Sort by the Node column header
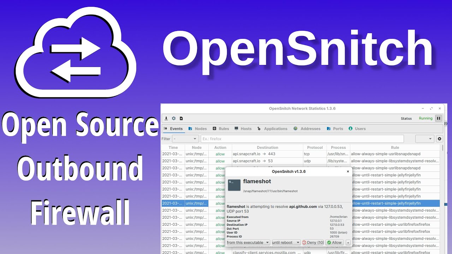 197,147
